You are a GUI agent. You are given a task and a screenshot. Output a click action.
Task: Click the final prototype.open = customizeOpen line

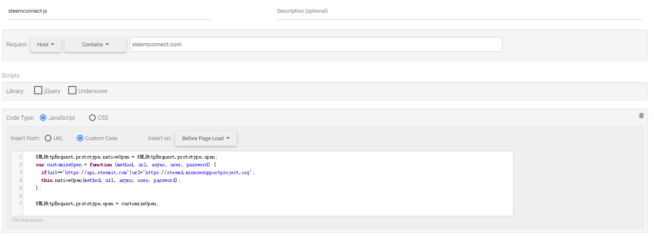click(97, 204)
